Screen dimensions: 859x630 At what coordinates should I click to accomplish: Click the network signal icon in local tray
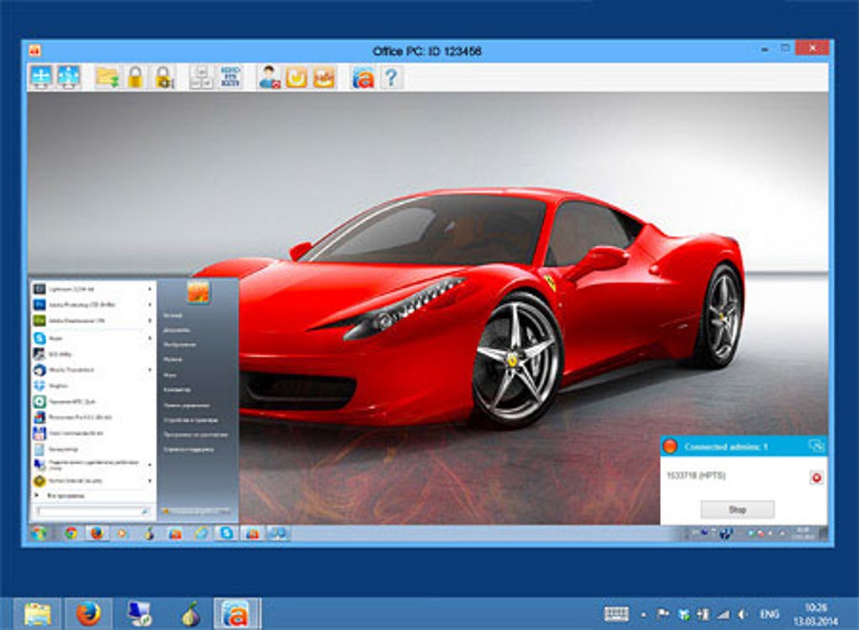tap(723, 614)
